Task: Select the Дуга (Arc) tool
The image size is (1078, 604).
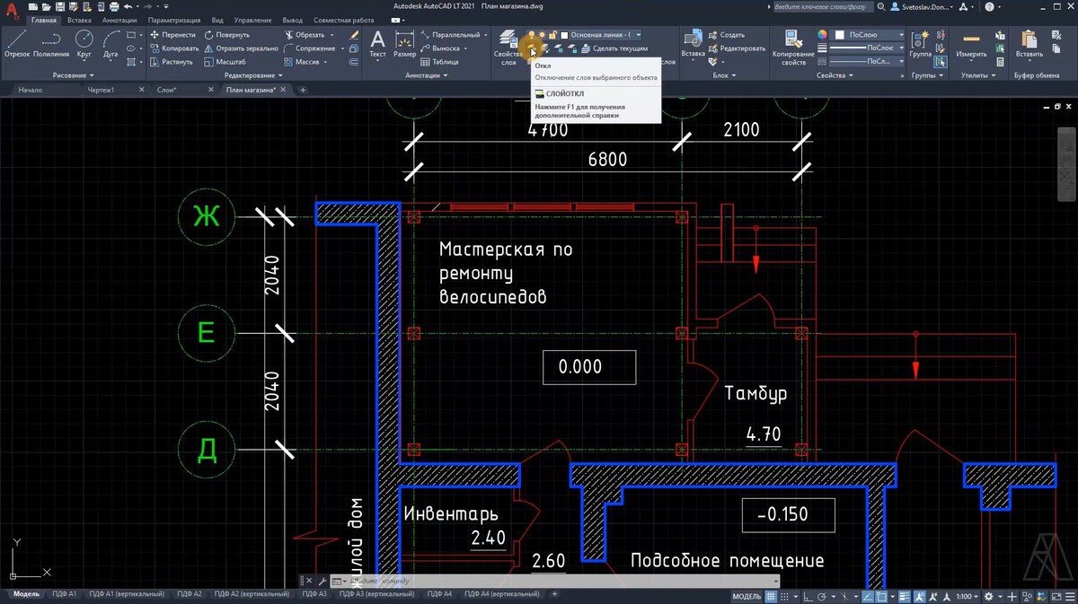Action: coord(110,44)
